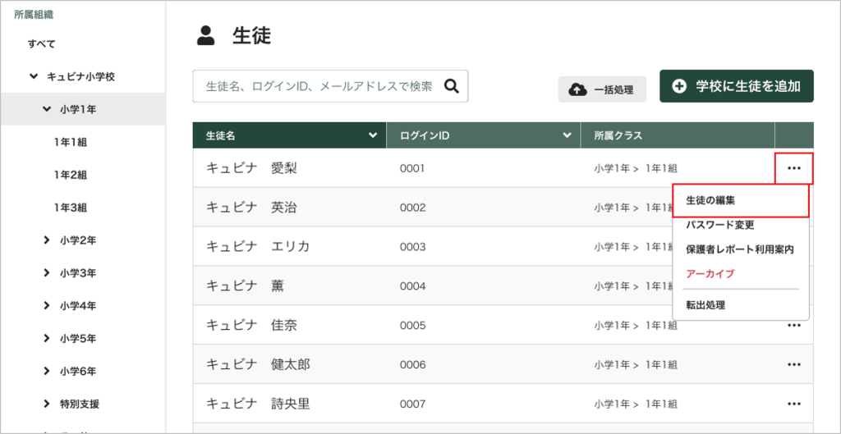Click student name キュビナ 健太郎

point(258,364)
